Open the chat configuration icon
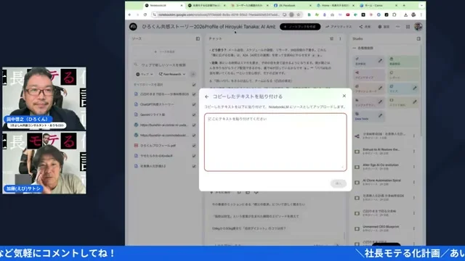Image resolution: width=465 pixels, height=261 pixels. 331,38
